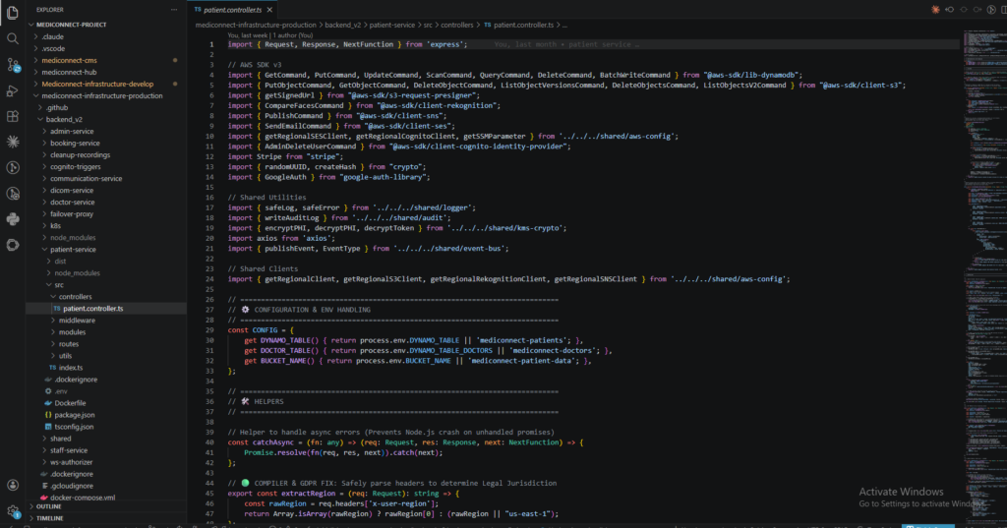Screen dimensions: 1007x528
Task: Collapse the patient-service folder
Action: click(106, 249)
